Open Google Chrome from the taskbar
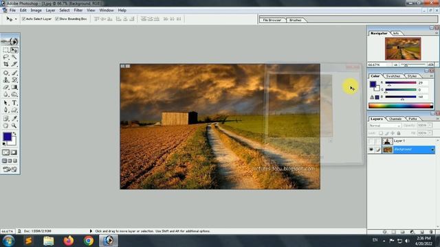440x247 pixels. tap(89, 241)
